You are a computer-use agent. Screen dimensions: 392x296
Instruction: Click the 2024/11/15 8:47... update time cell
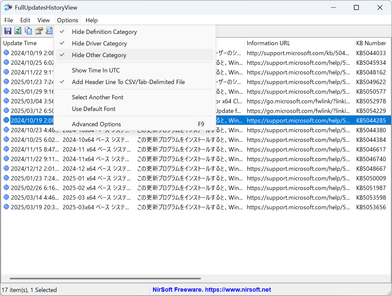point(35,149)
